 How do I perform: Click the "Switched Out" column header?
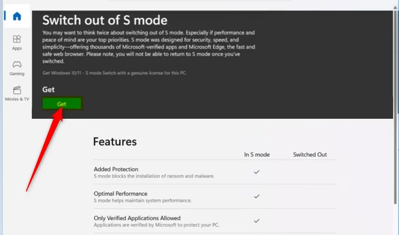[310, 154]
